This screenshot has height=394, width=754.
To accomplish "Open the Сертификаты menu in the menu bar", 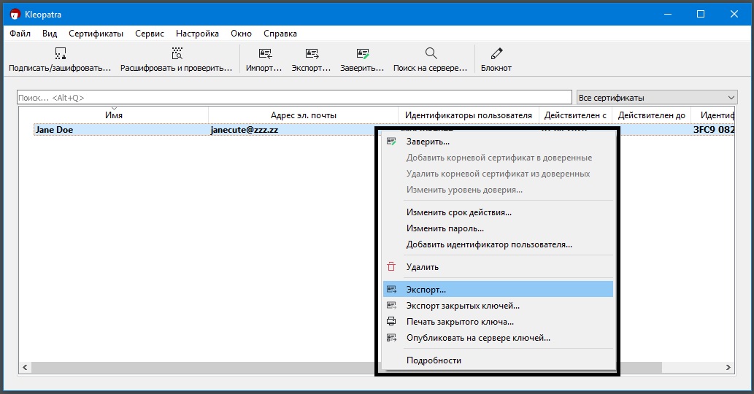I will coord(96,34).
